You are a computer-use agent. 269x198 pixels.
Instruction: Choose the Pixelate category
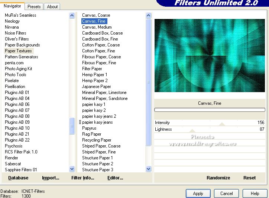point(12,81)
